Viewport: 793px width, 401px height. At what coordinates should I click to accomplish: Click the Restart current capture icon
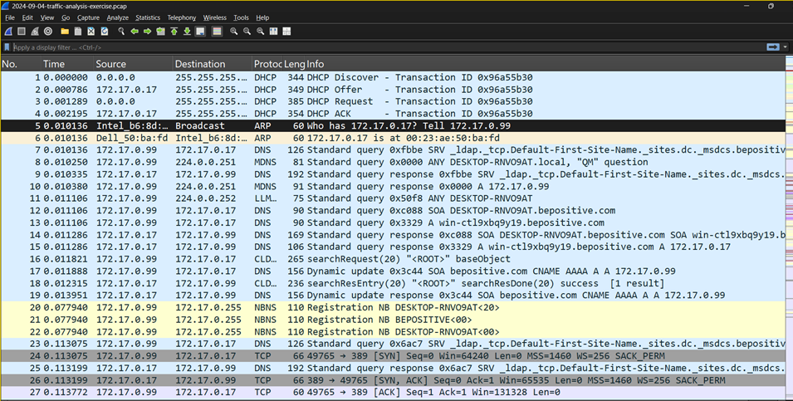pos(35,32)
